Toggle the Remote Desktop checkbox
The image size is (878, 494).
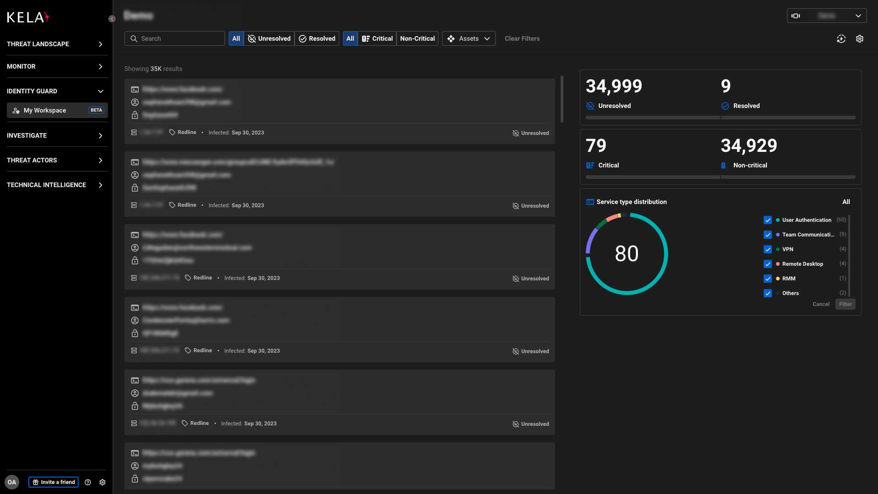768,264
